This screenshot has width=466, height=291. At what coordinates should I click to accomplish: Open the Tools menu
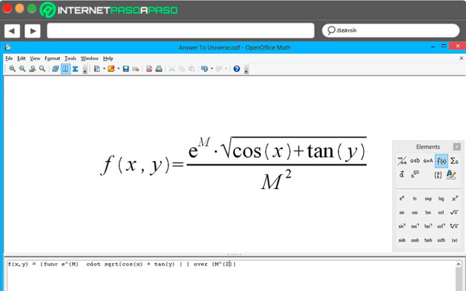point(70,58)
